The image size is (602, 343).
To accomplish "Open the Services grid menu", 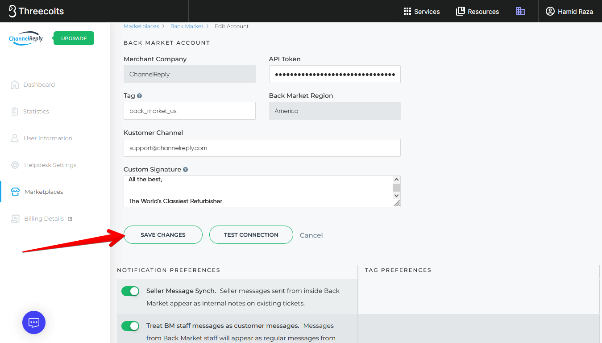I will [x=421, y=12].
